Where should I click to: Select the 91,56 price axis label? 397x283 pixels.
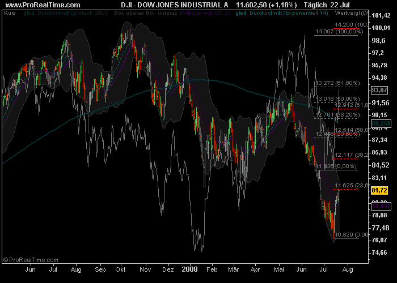(380, 103)
